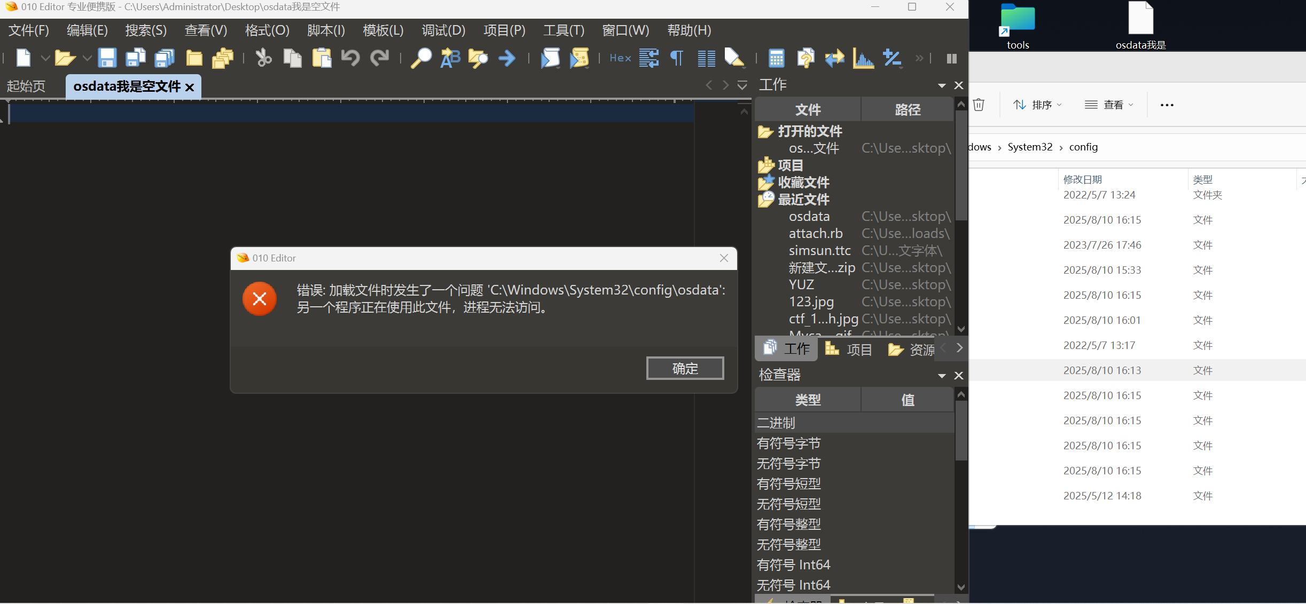Open the 模板(L) menu
Screen dimensions: 1306x604
tap(383, 30)
